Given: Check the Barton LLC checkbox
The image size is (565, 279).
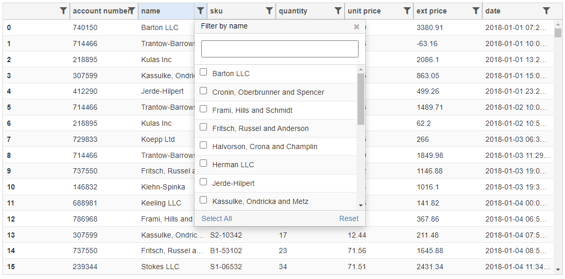Looking at the screenshot, I should click(x=203, y=73).
